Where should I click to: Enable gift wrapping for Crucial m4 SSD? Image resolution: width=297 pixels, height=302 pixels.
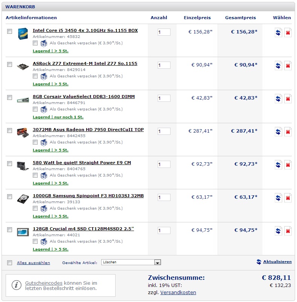[35, 241]
